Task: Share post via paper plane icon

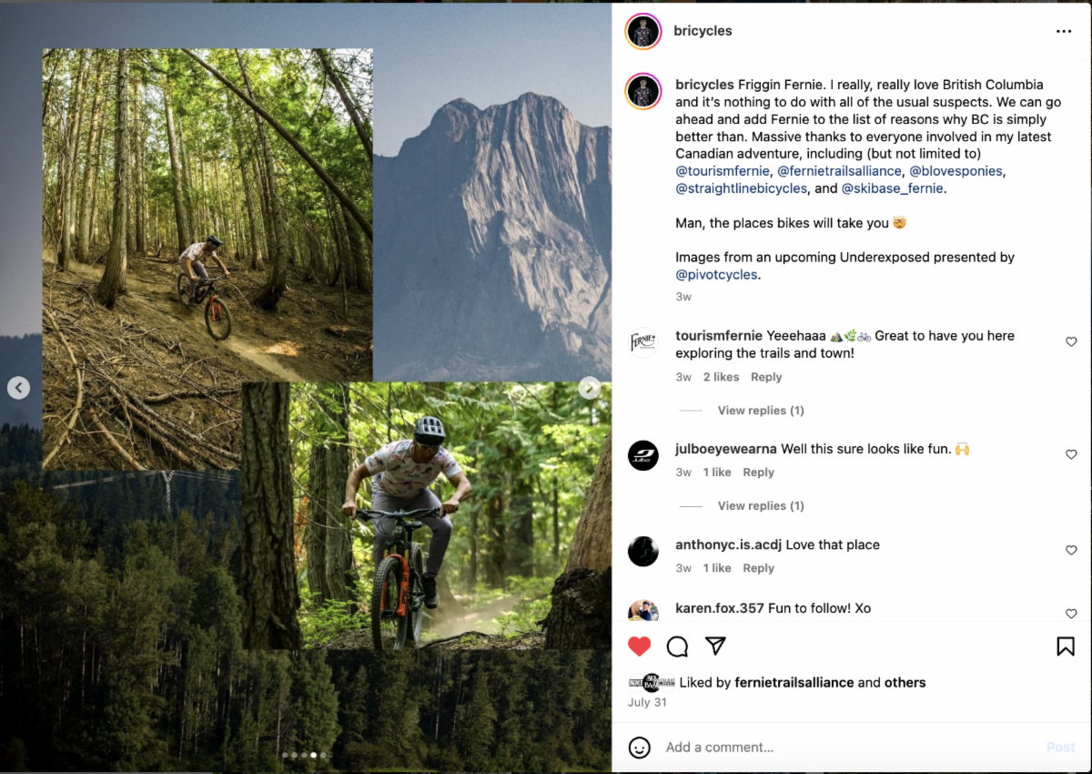Action: tap(716, 646)
